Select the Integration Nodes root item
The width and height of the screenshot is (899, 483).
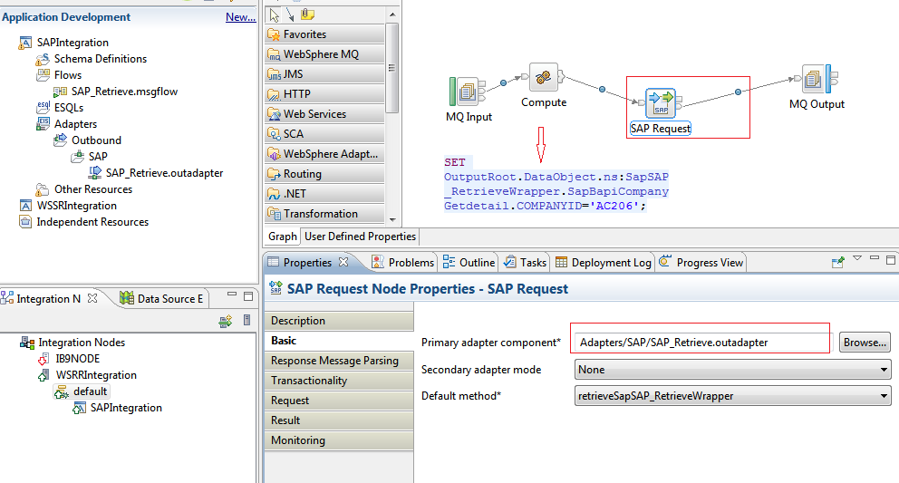tap(82, 343)
